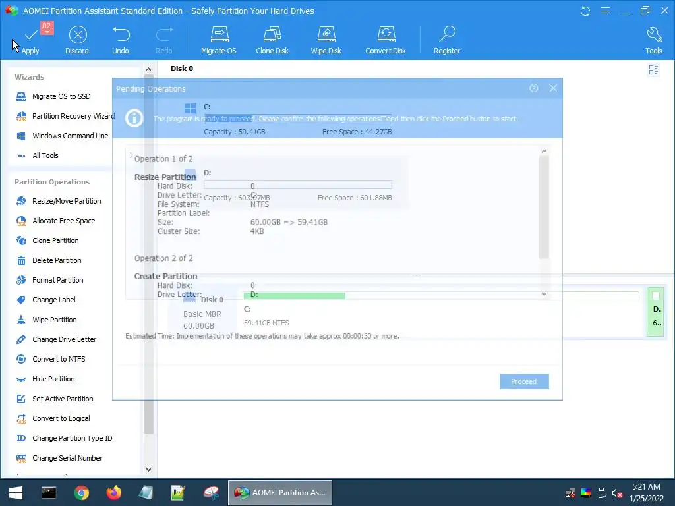Choose Convert to NTFS
Screen dimensions: 675x506
point(50,359)
